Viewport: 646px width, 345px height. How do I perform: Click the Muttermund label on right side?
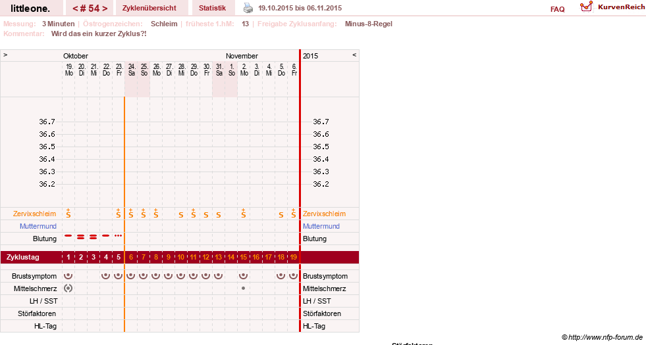(321, 226)
